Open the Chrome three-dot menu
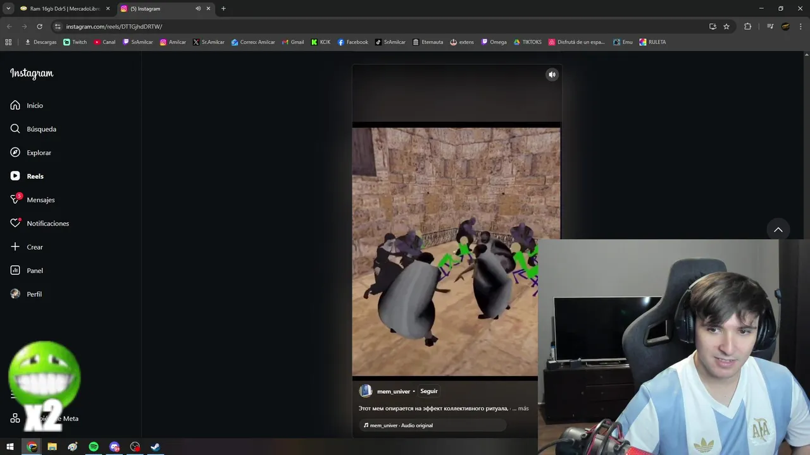 (x=801, y=27)
